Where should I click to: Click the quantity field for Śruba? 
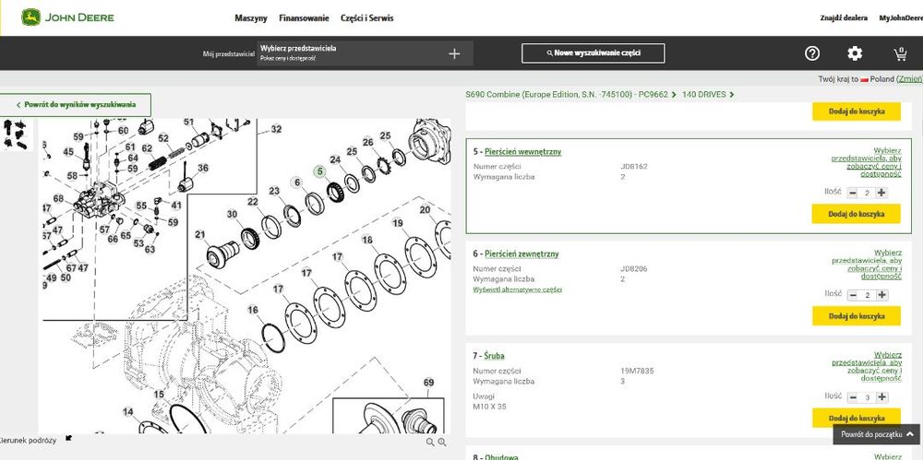tap(867, 397)
